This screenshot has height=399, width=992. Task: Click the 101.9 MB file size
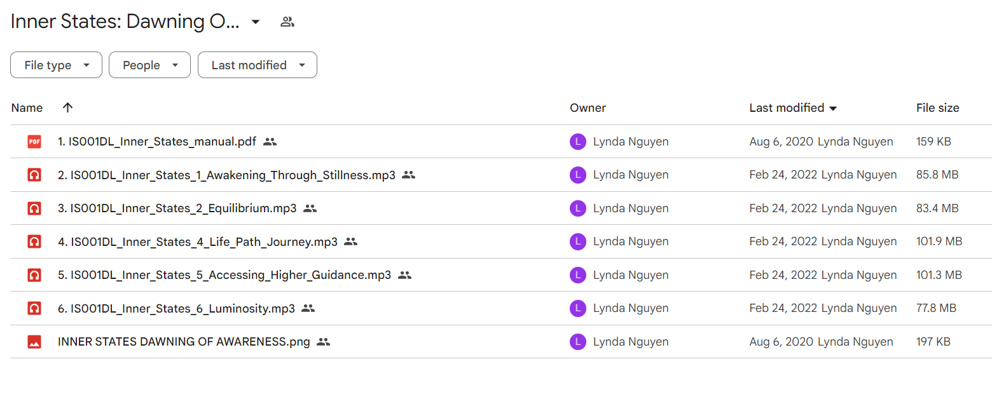pos(939,241)
